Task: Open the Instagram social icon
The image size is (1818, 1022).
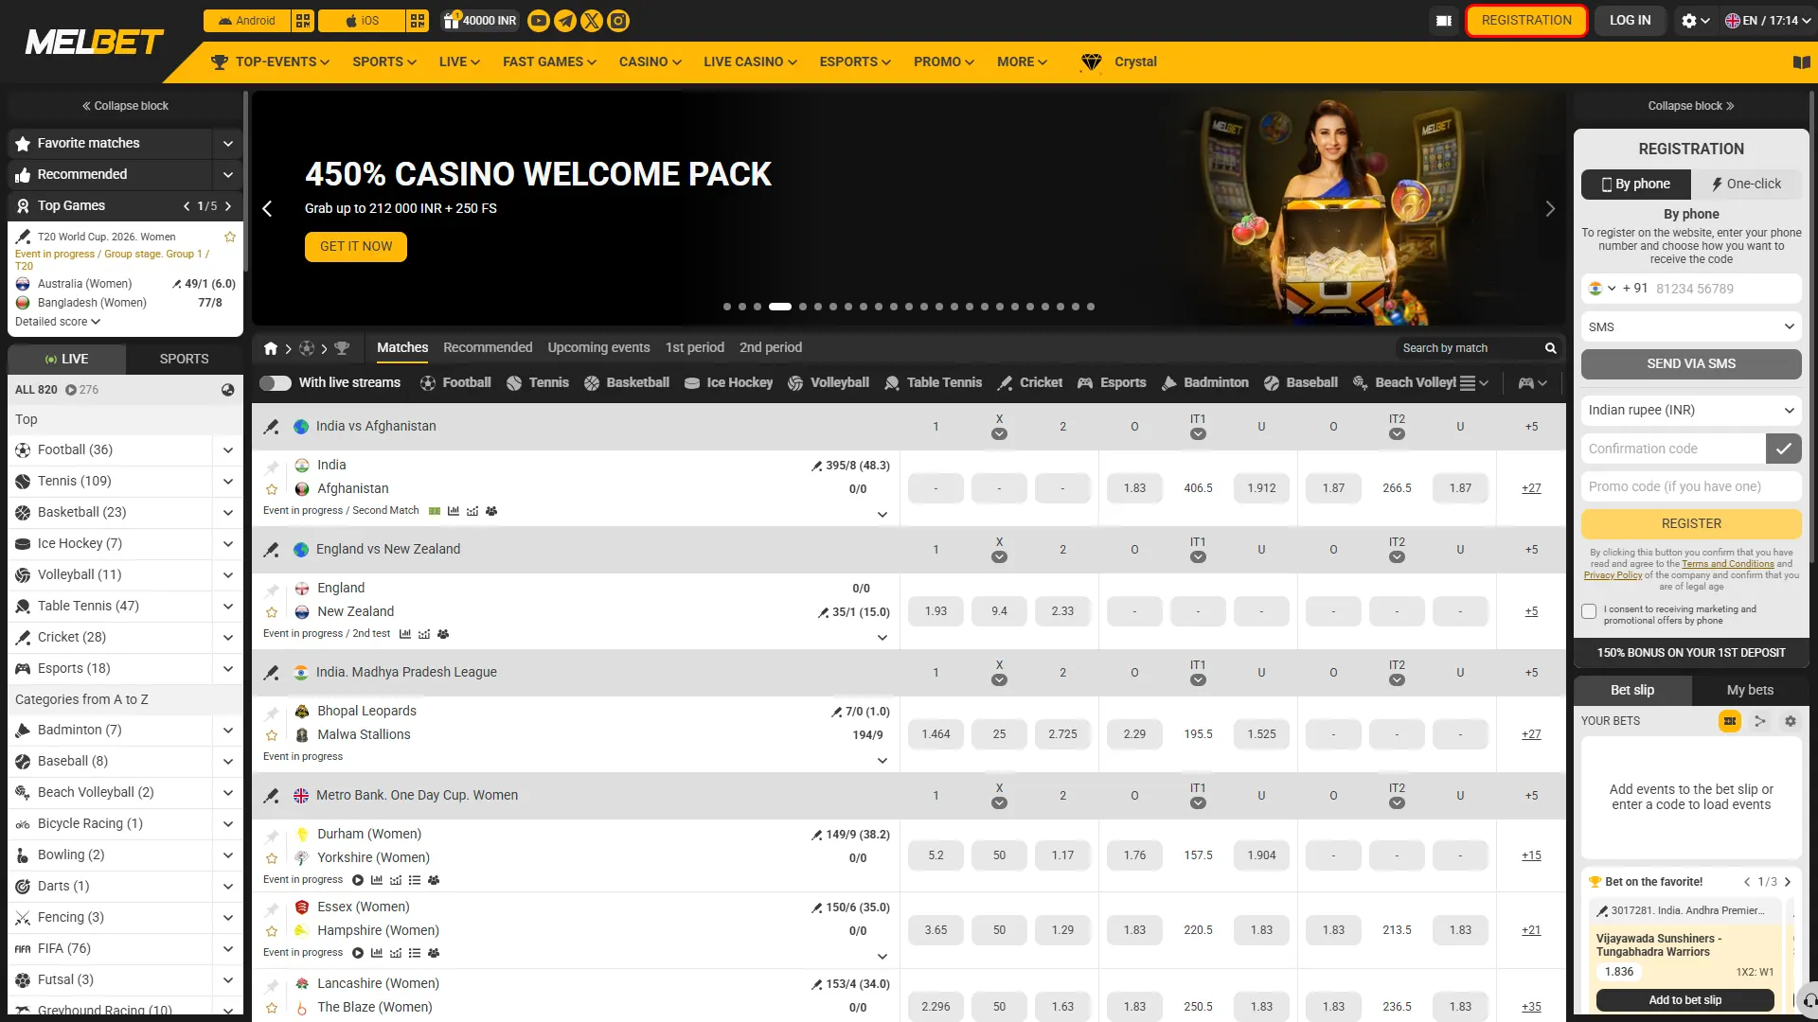Action: click(618, 21)
